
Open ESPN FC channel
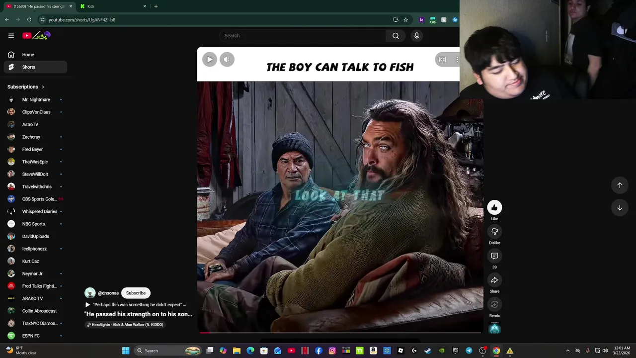pos(35,336)
